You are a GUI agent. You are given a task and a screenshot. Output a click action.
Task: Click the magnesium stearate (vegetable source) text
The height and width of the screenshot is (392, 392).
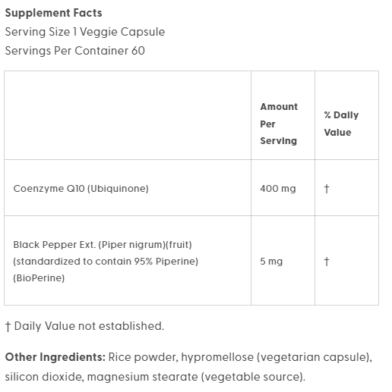(x=196, y=377)
